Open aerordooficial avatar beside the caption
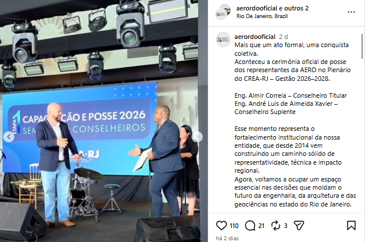Viewport: 365px width, 242px height. [223, 40]
